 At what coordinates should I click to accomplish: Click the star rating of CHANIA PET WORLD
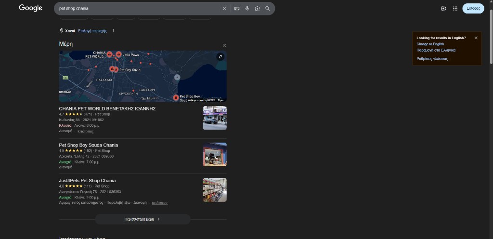[74, 114]
